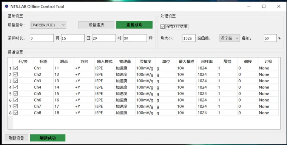This screenshot has width=287, height=145.
Task: Click the +Y direction cell in row 2
Action: click(x=84, y=74)
